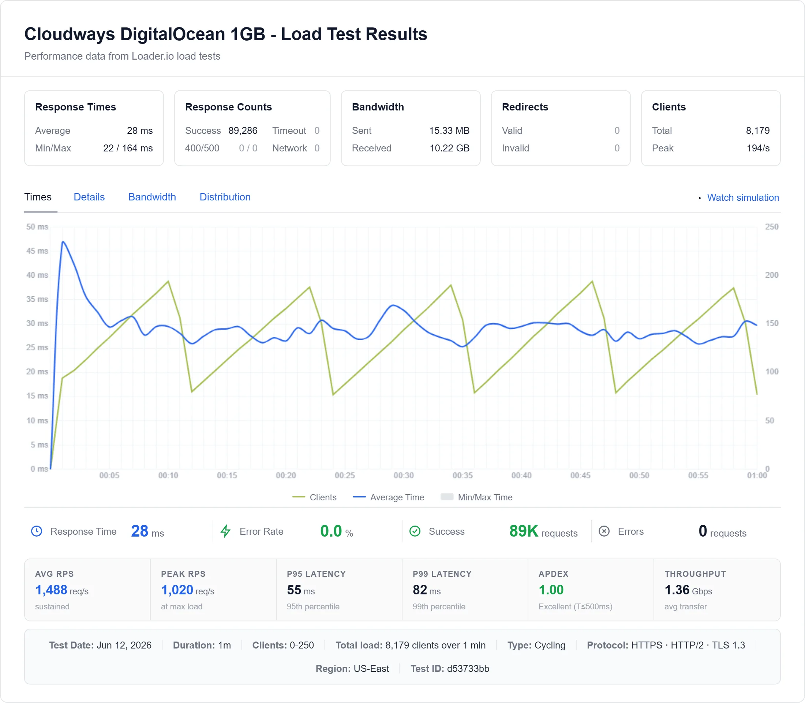Click the 10.22 GB received value
Image resolution: width=805 pixels, height=703 pixels.
point(450,148)
